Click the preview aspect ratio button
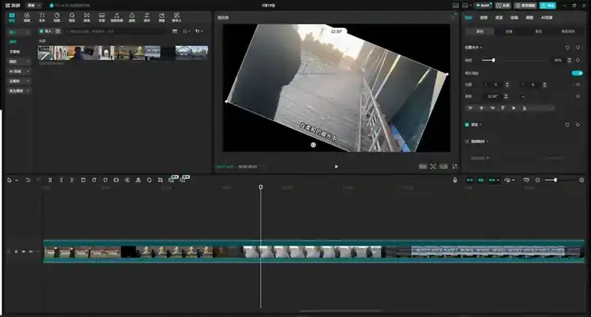Image resolution: width=591 pixels, height=317 pixels. [443, 167]
